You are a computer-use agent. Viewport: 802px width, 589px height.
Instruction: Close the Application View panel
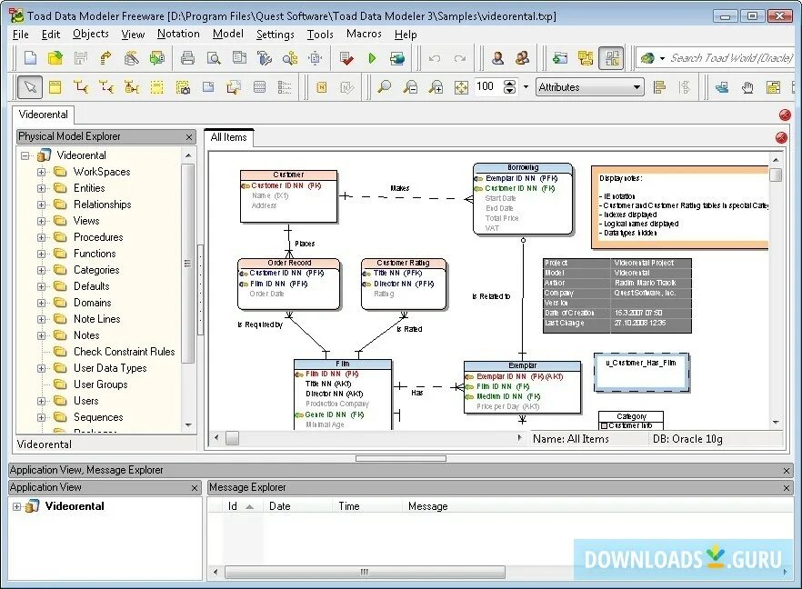195,489
